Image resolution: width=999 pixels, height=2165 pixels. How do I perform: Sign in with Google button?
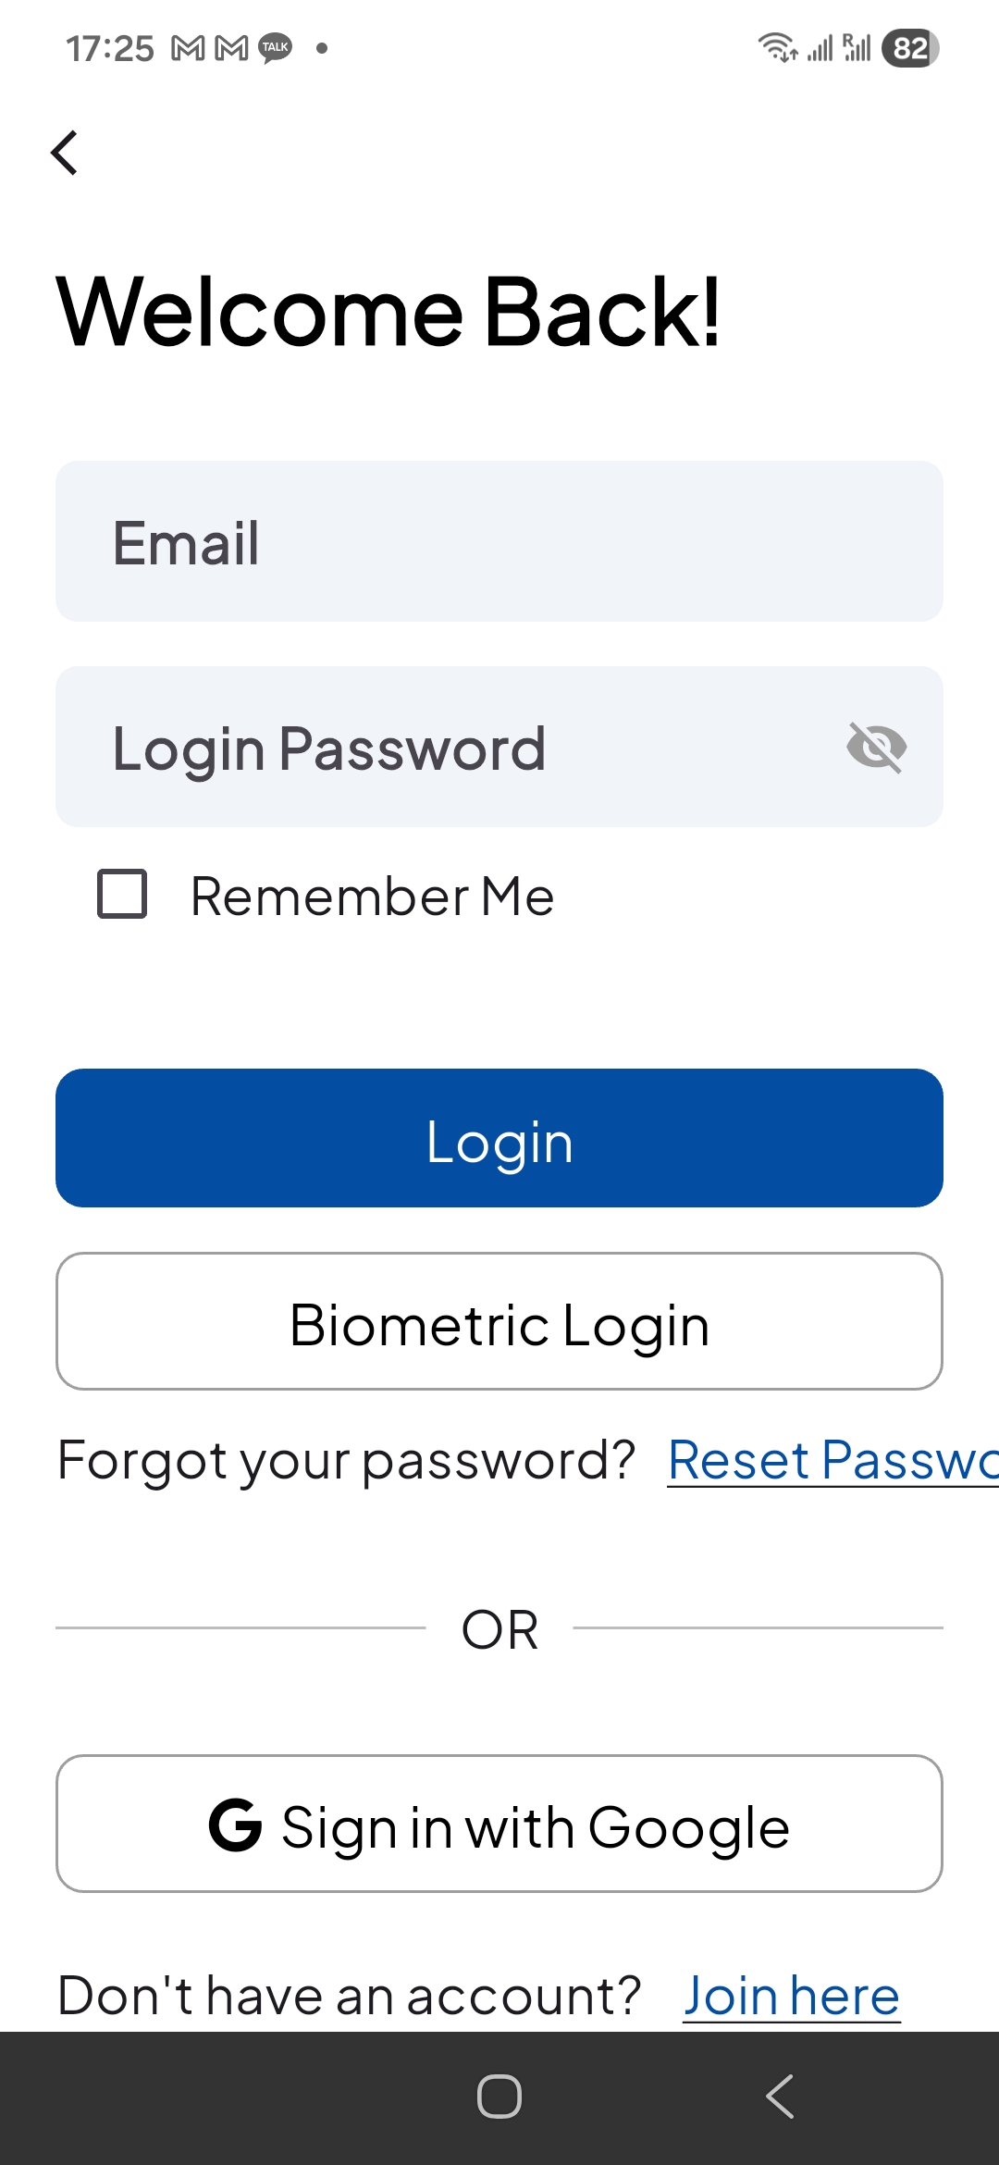pyautogui.click(x=499, y=1824)
